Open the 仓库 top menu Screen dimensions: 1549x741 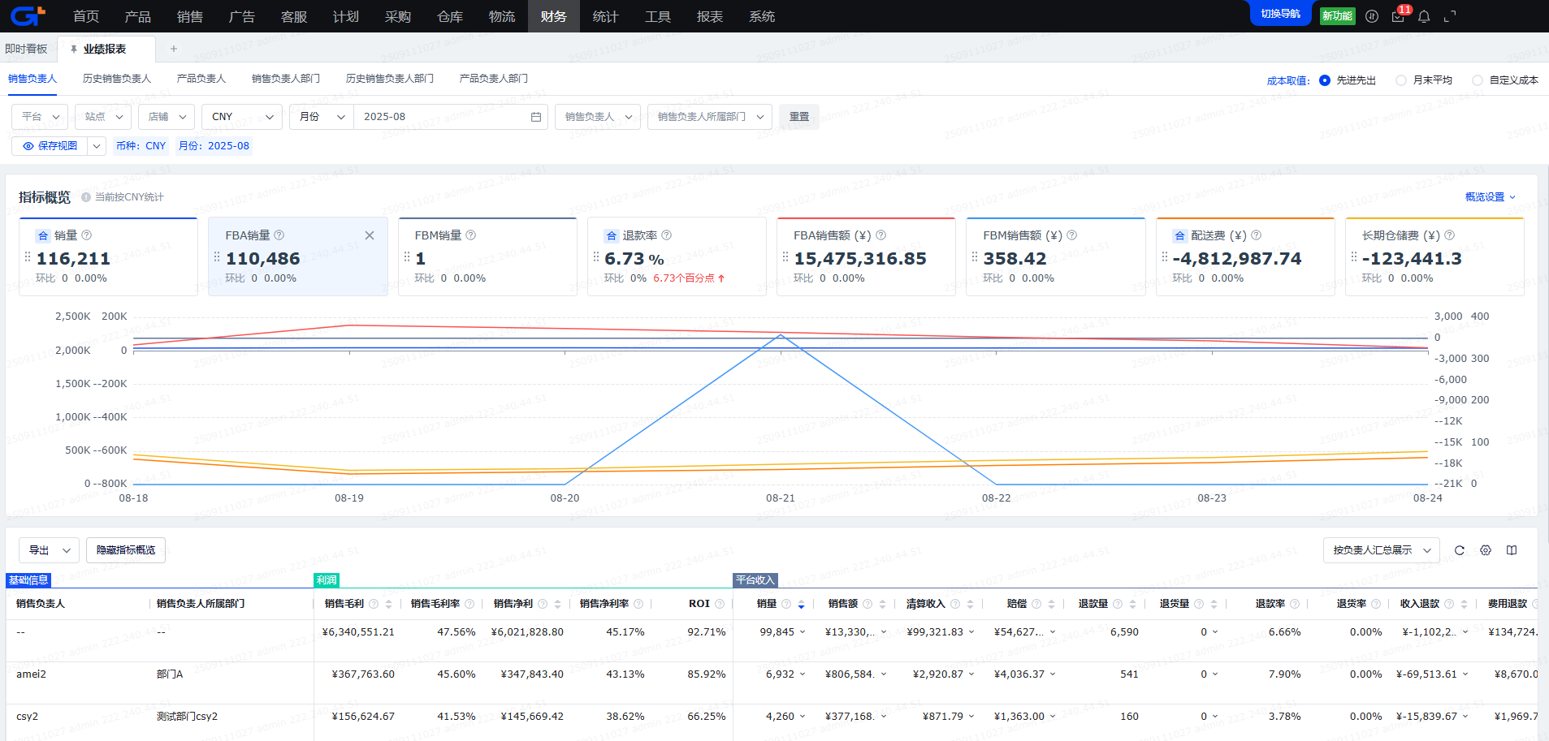pos(450,16)
